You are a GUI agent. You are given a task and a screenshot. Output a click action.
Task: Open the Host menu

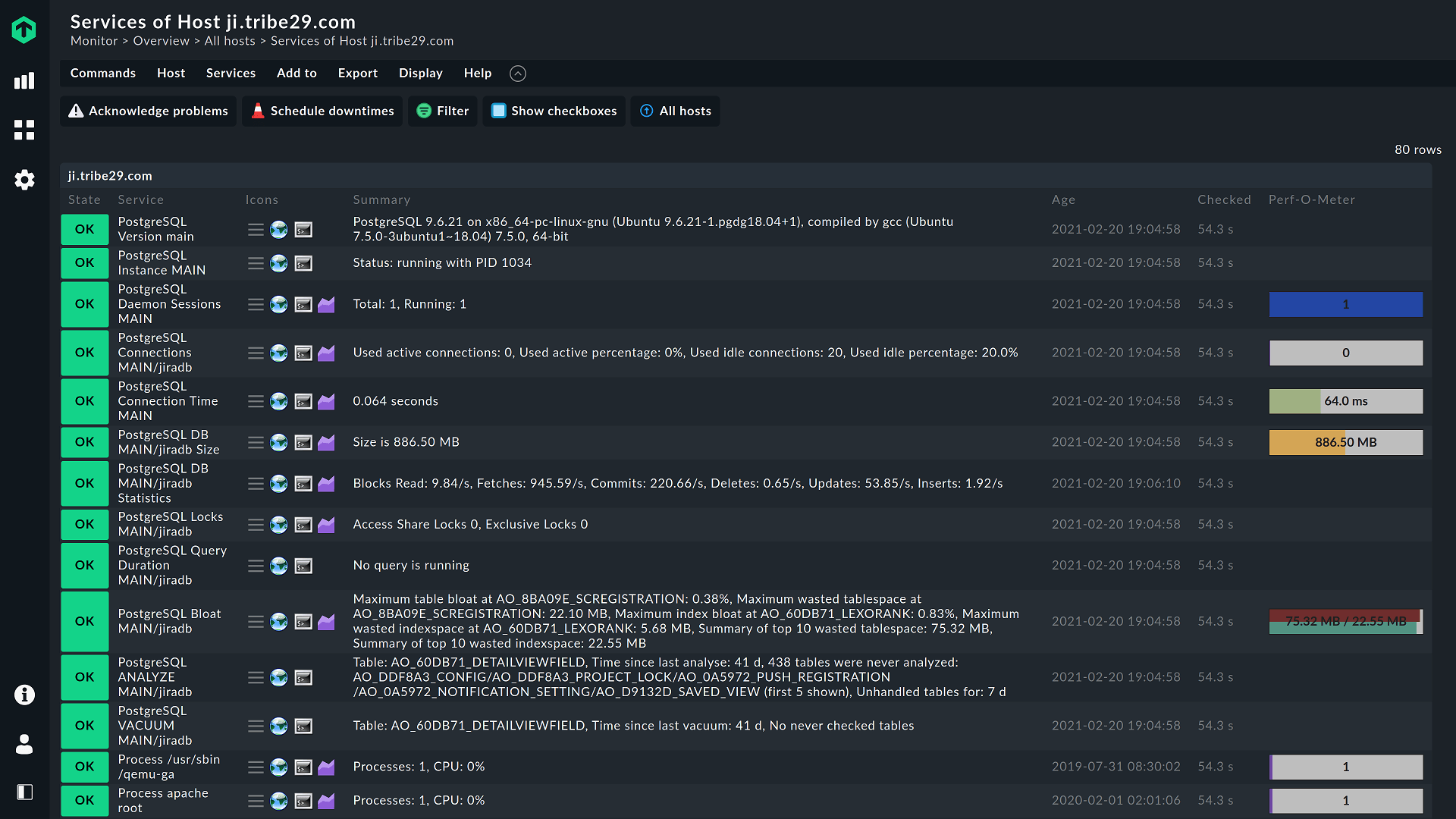coord(171,73)
